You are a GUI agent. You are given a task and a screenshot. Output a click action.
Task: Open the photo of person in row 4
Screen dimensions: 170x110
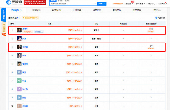coord(19,55)
